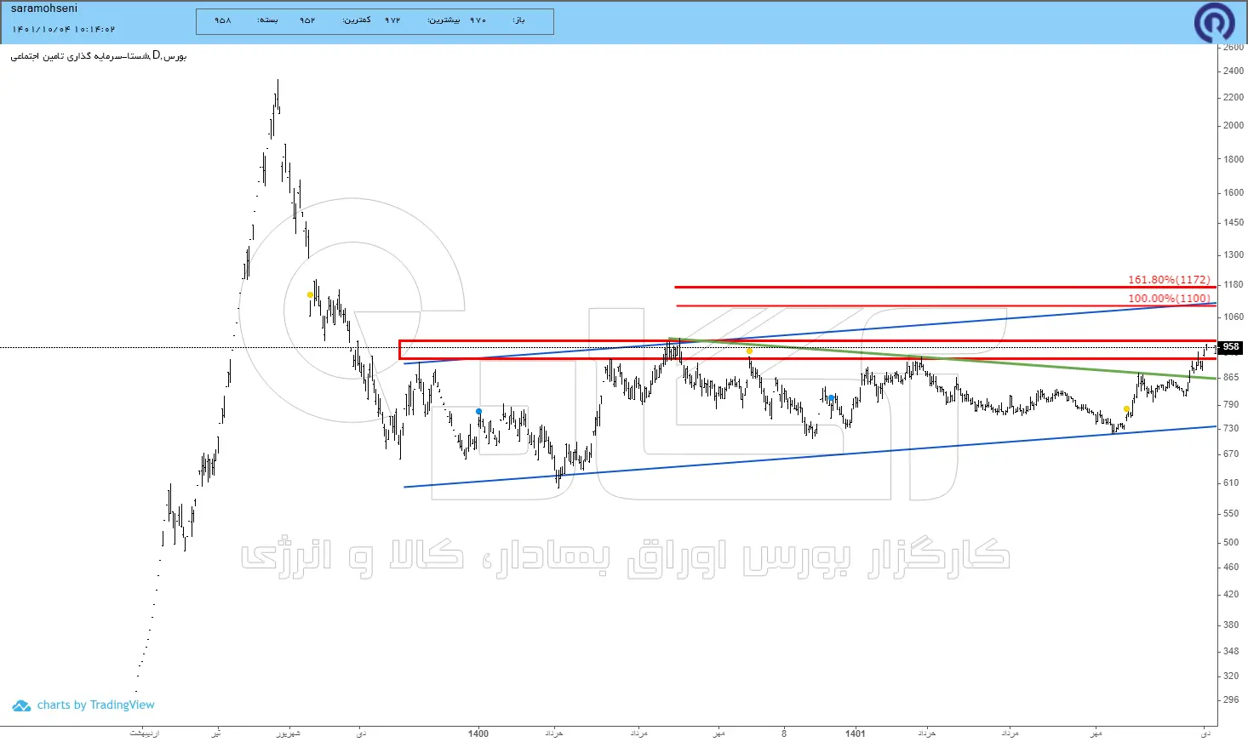Click the TradingView cloud icon
The width and height of the screenshot is (1248, 742).
click(21, 705)
